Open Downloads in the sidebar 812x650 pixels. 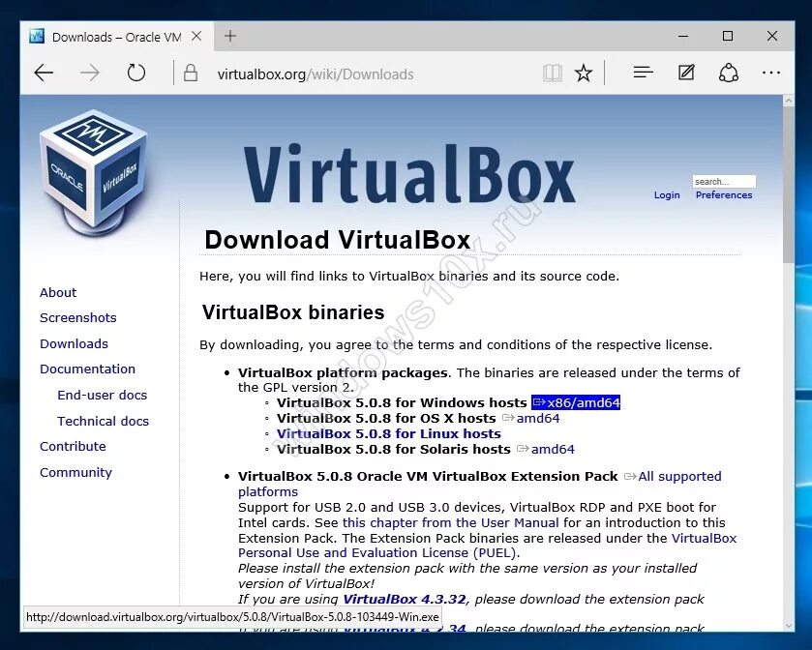(75, 343)
